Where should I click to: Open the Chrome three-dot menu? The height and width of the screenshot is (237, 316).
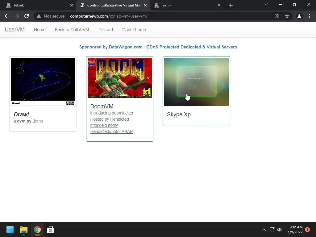point(309,16)
